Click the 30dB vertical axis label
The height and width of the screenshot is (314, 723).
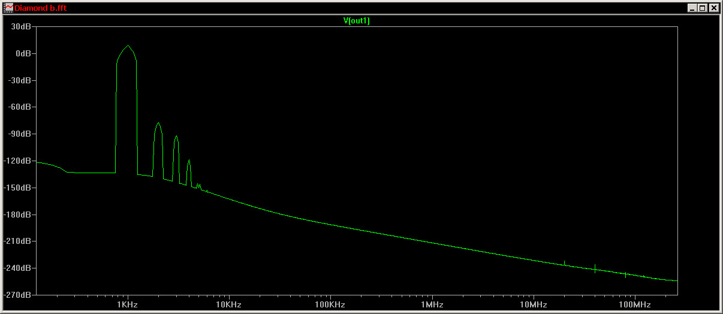pos(22,27)
